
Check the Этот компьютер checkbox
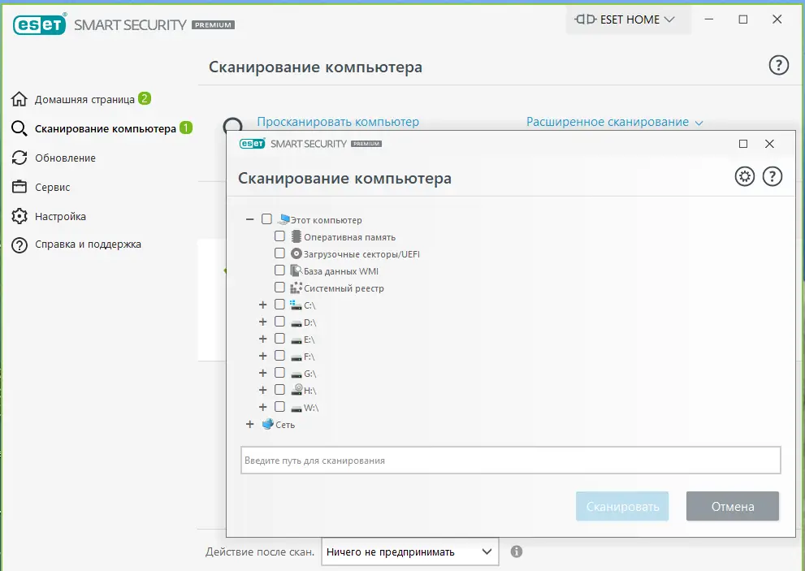(x=266, y=218)
